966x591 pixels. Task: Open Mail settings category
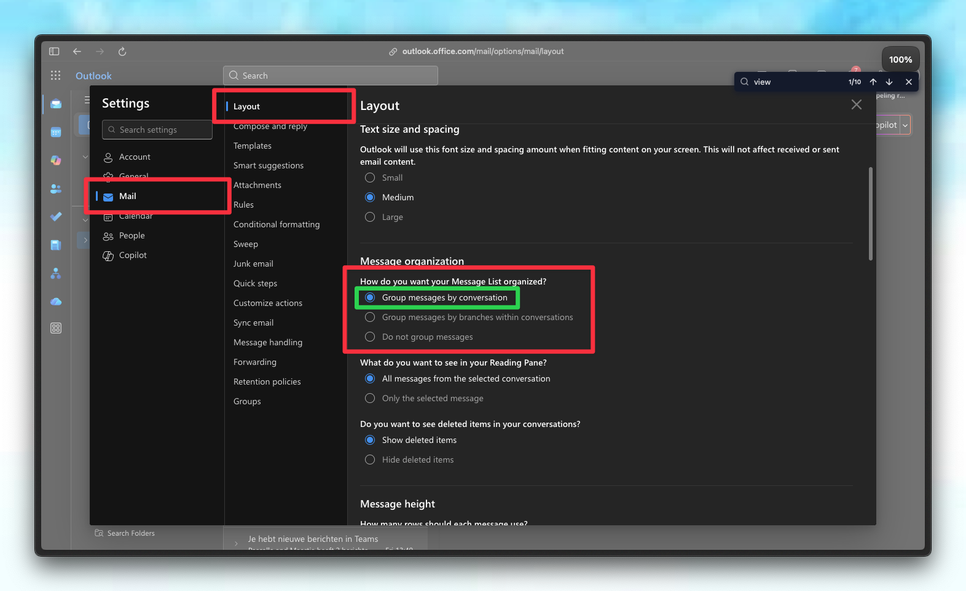click(x=157, y=196)
